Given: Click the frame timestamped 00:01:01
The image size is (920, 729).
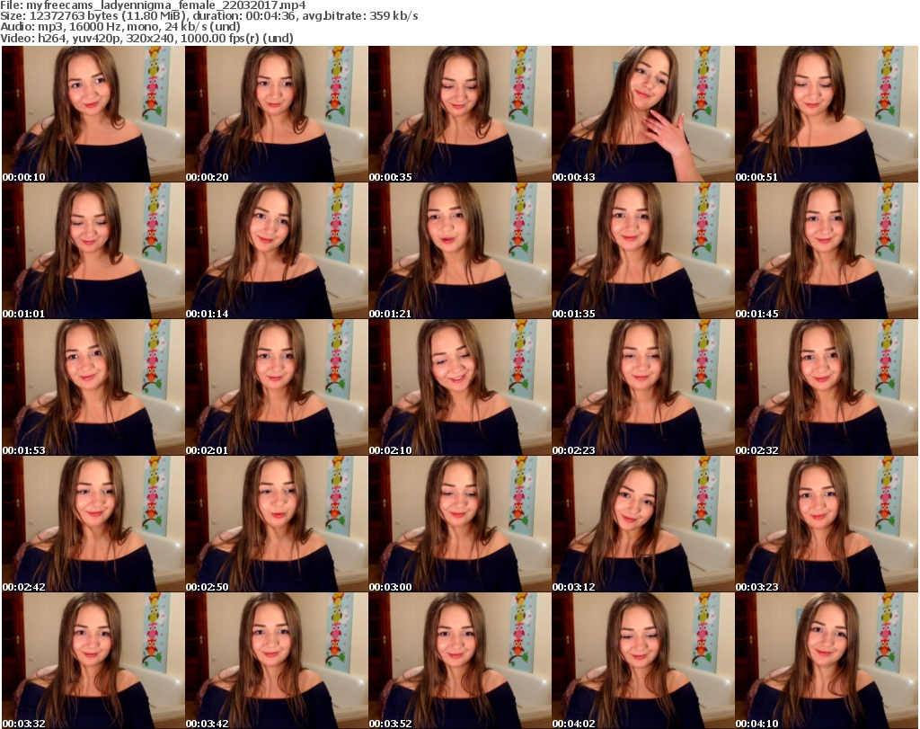Looking at the screenshot, I should click(x=93, y=251).
